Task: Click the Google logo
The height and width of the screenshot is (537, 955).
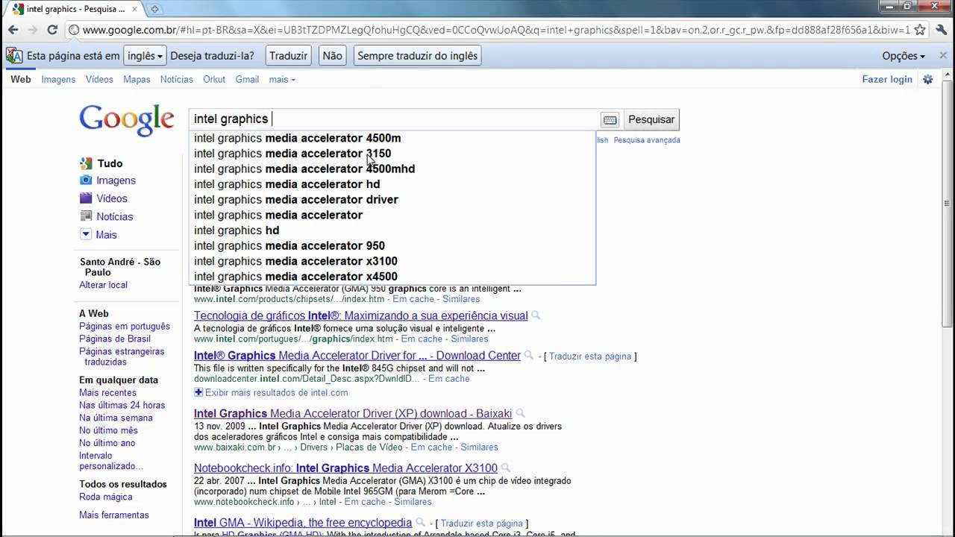Action: 127,121
